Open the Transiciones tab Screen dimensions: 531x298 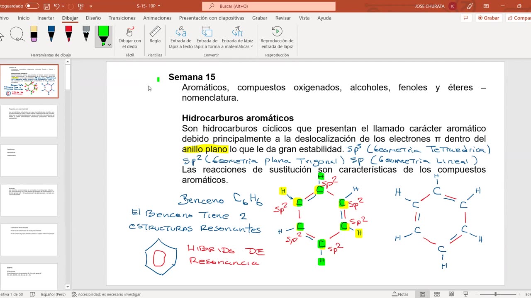click(122, 18)
